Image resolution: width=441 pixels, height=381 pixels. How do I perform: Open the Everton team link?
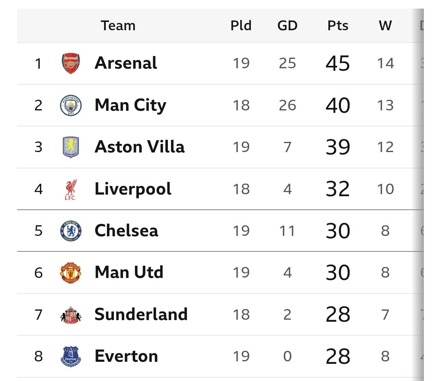click(x=126, y=356)
